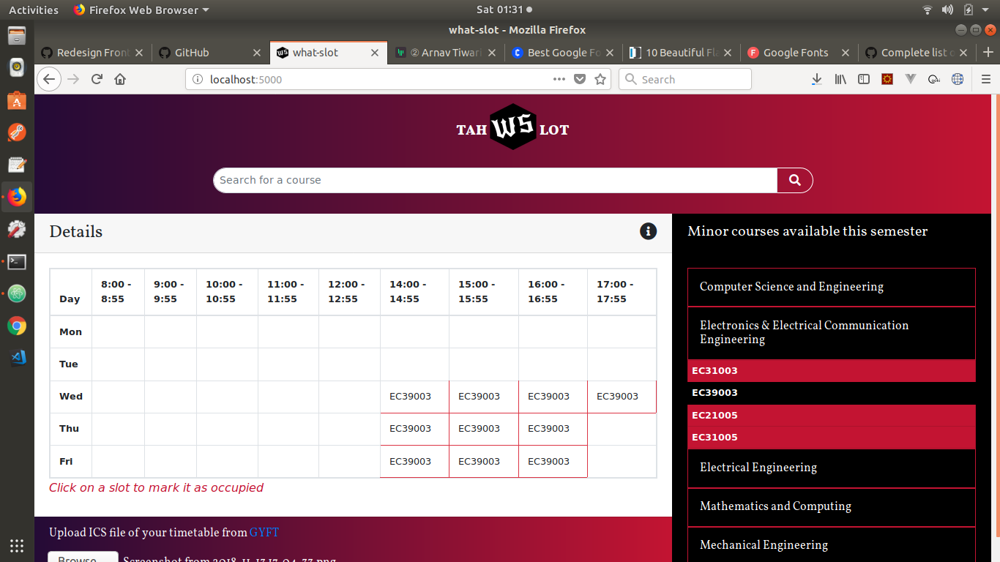
Task: Mark Fri 16:00 EC39003 slot occupied
Action: coord(553,462)
